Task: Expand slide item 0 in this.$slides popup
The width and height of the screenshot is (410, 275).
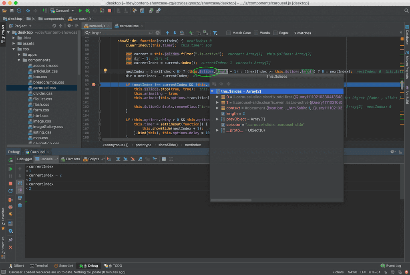Action: 217,97
